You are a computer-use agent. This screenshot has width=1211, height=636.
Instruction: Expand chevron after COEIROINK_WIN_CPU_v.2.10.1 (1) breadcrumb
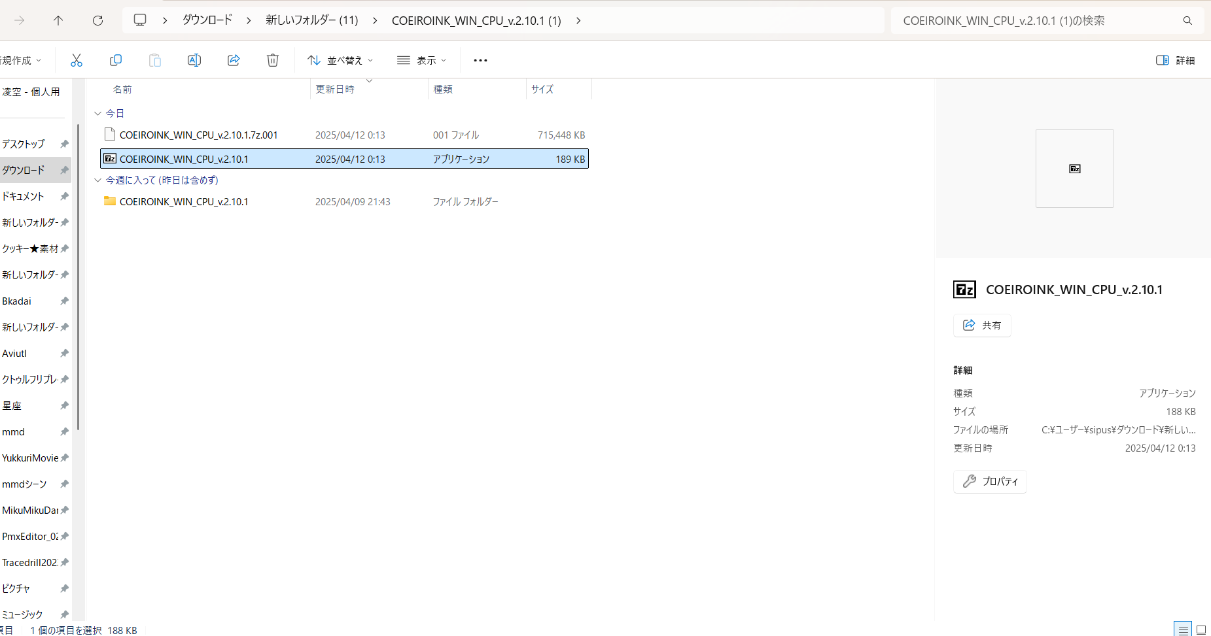click(578, 20)
